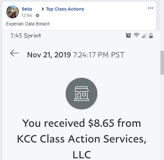
Task: Click the 7:43 Sprint status text
Action: pyautogui.click(x=26, y=36)
